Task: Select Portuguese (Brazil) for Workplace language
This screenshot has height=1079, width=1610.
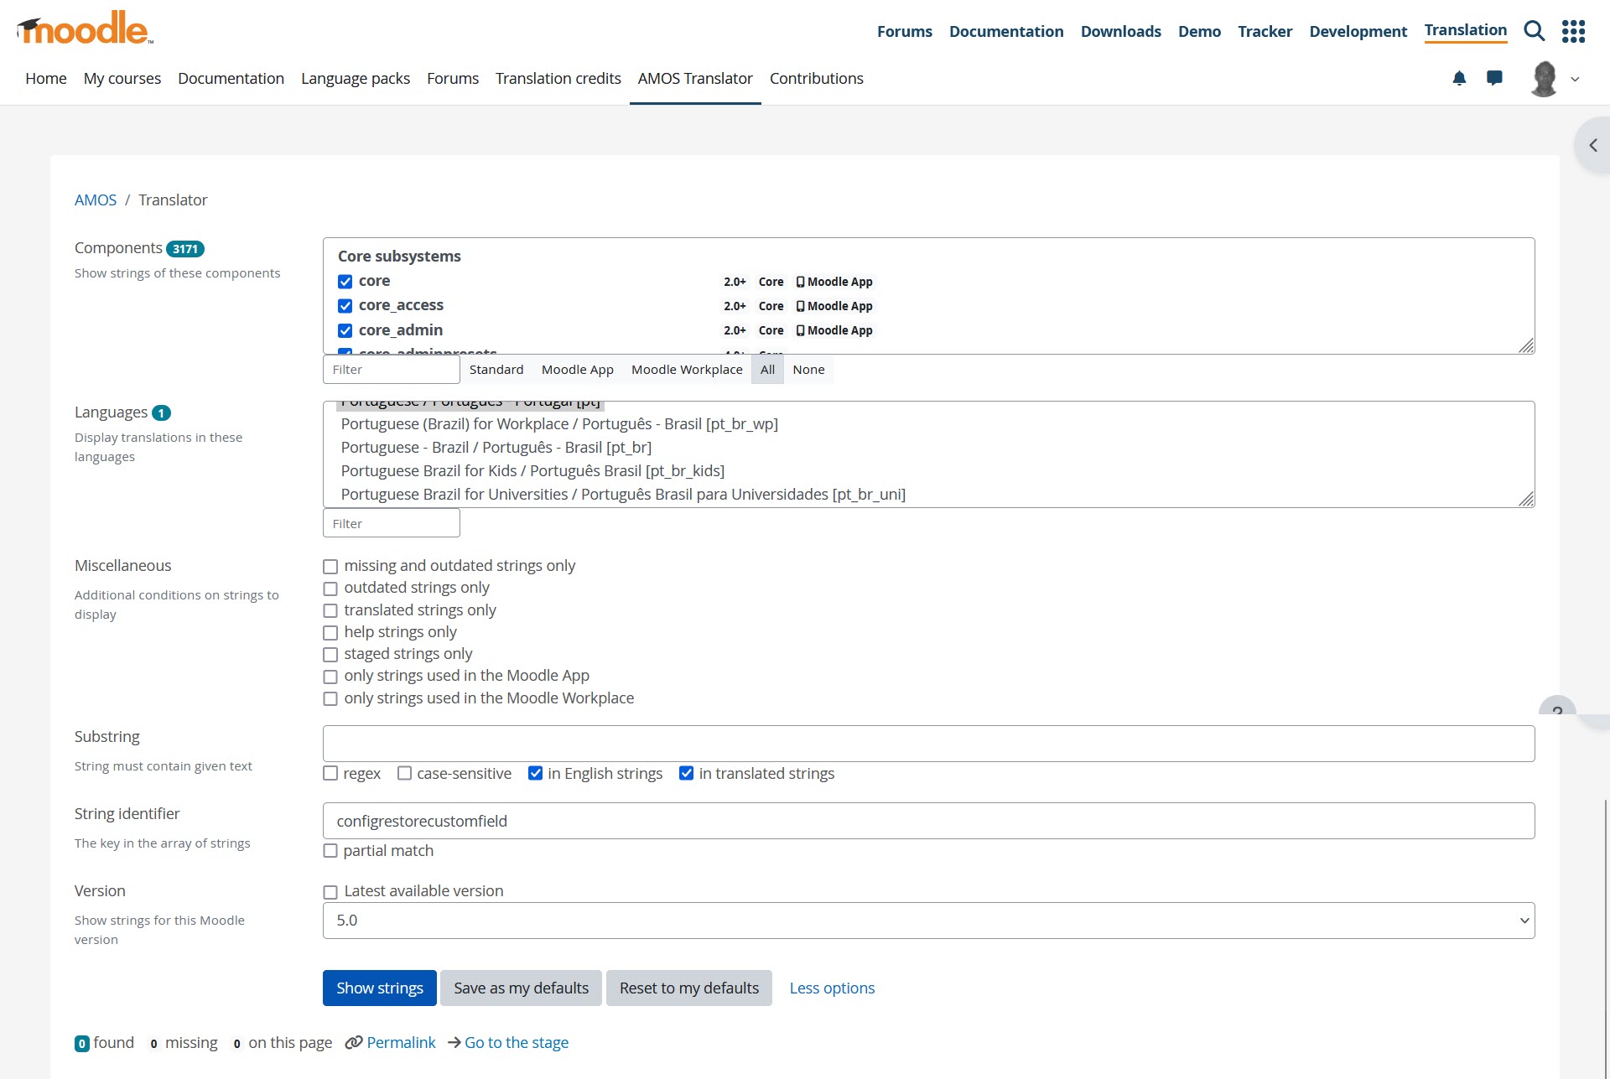Action: 559,424
